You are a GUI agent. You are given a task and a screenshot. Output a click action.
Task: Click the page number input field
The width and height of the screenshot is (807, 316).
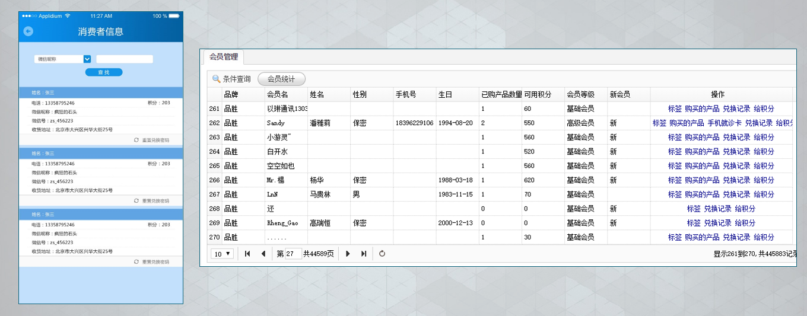click(x=293, y=254)
